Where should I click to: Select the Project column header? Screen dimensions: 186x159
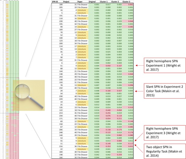66,2
